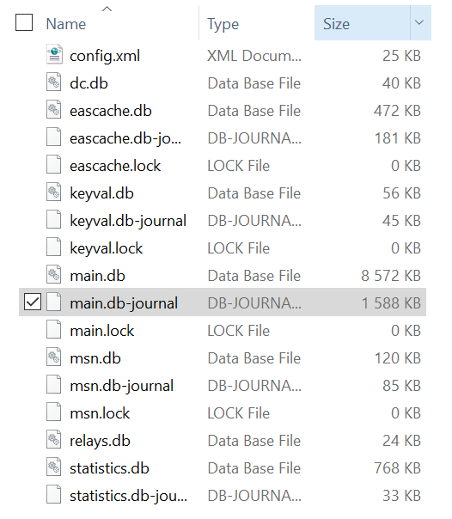
Task: Open the Size column filter dropdown arrow
Action: point(419,22)
